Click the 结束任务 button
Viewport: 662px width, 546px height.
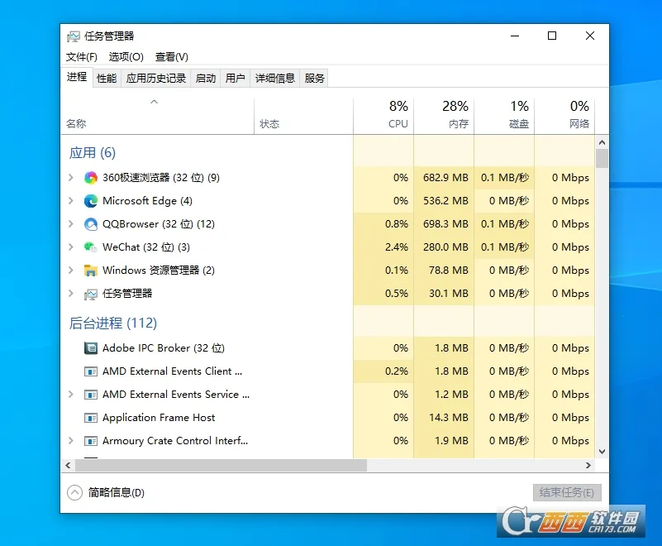(566, 493)
